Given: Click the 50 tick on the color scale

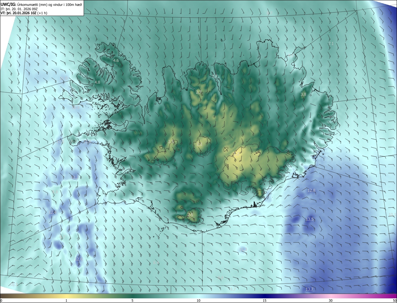Looking at the screenshot, I should coord(395,301).
